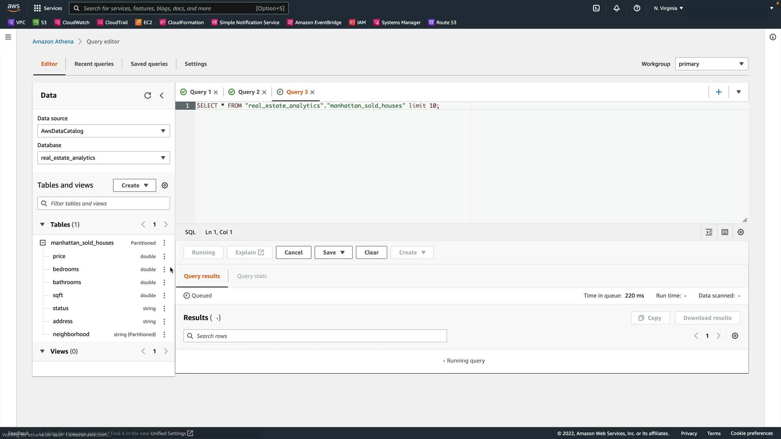Image resolution: width=781 pixels, height=439 pixels.
Task: Switch to Recent queries tab
Action: tap(94, 64)
